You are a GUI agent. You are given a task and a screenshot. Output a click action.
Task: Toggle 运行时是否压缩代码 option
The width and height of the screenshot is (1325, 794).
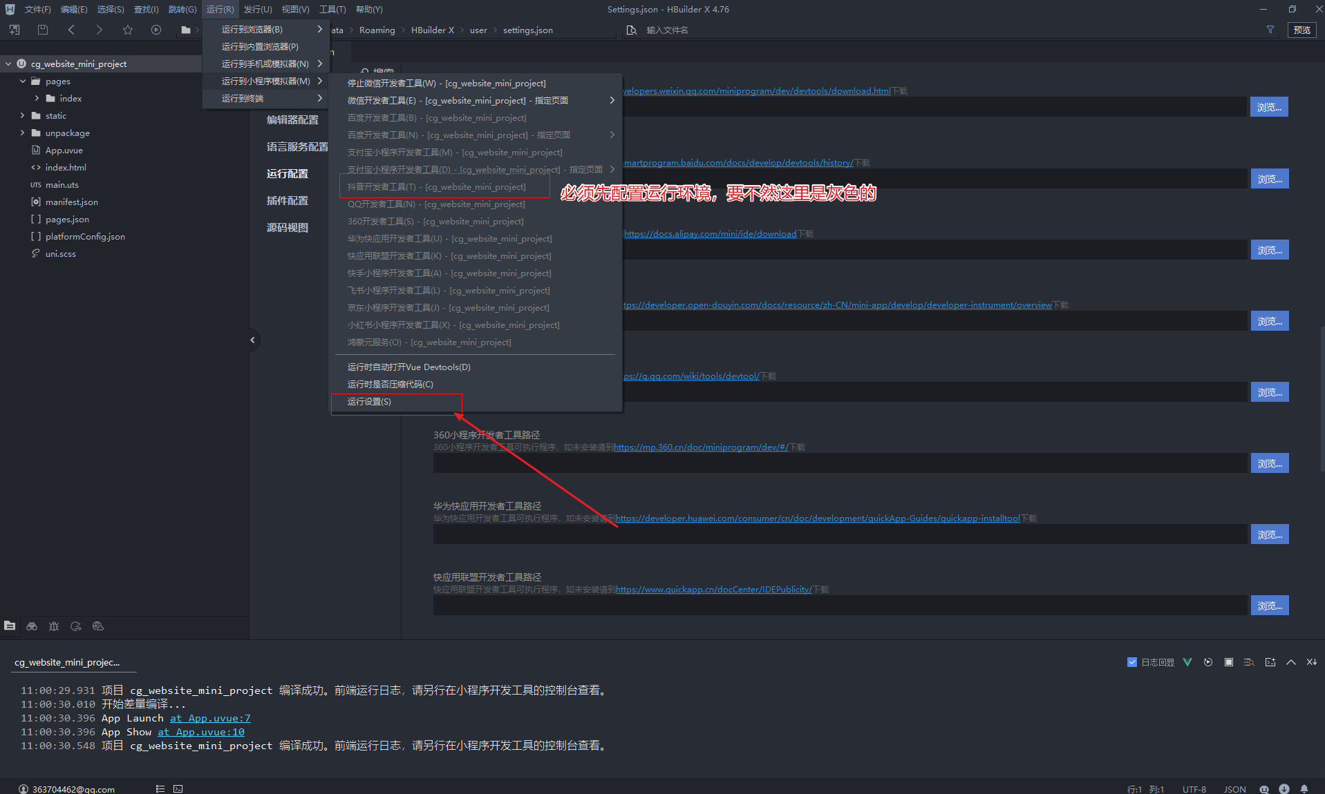[390, 385]
